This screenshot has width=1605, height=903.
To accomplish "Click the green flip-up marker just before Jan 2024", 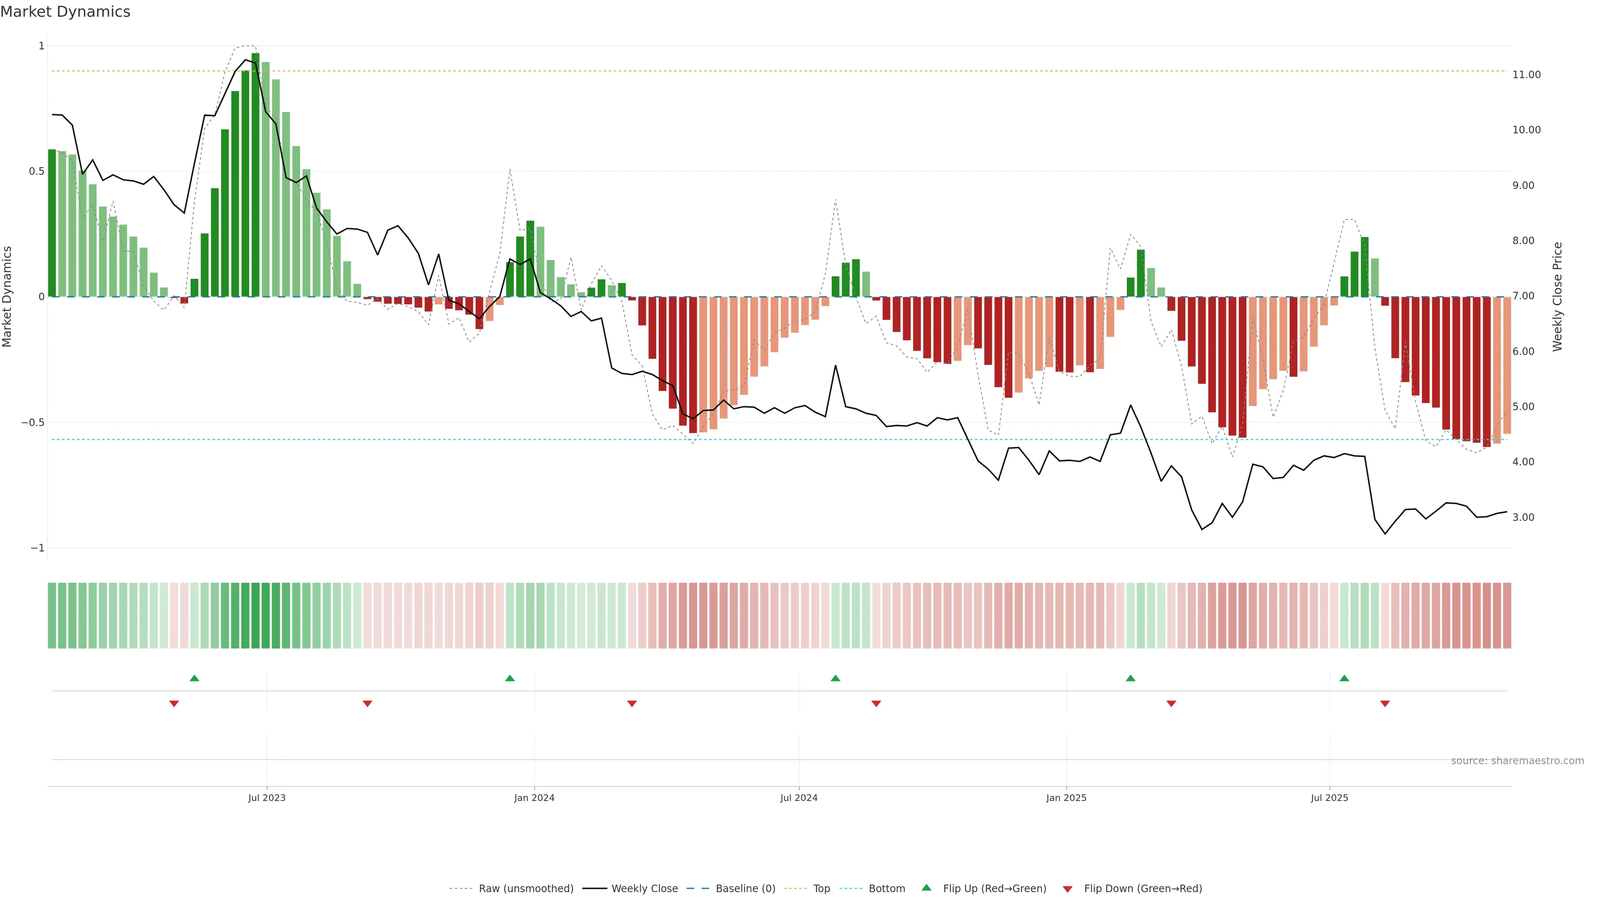I will pyautogui.click(x=510, y=678).
